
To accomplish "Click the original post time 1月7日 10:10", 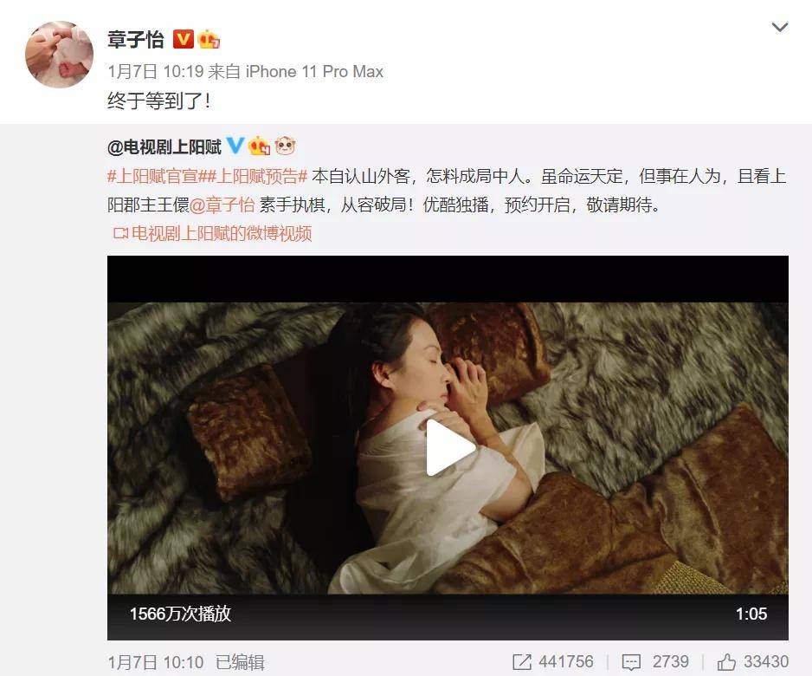I will coord(155,662).
